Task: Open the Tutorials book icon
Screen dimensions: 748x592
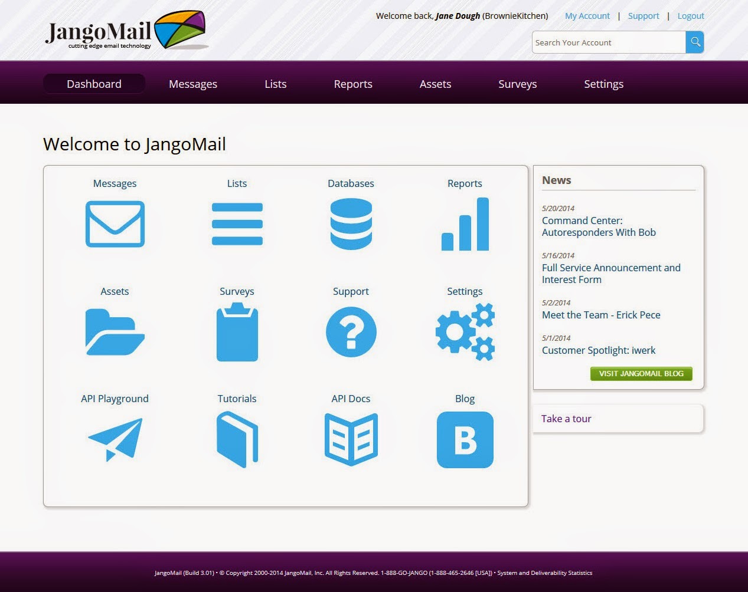Action: click(237, 440)
